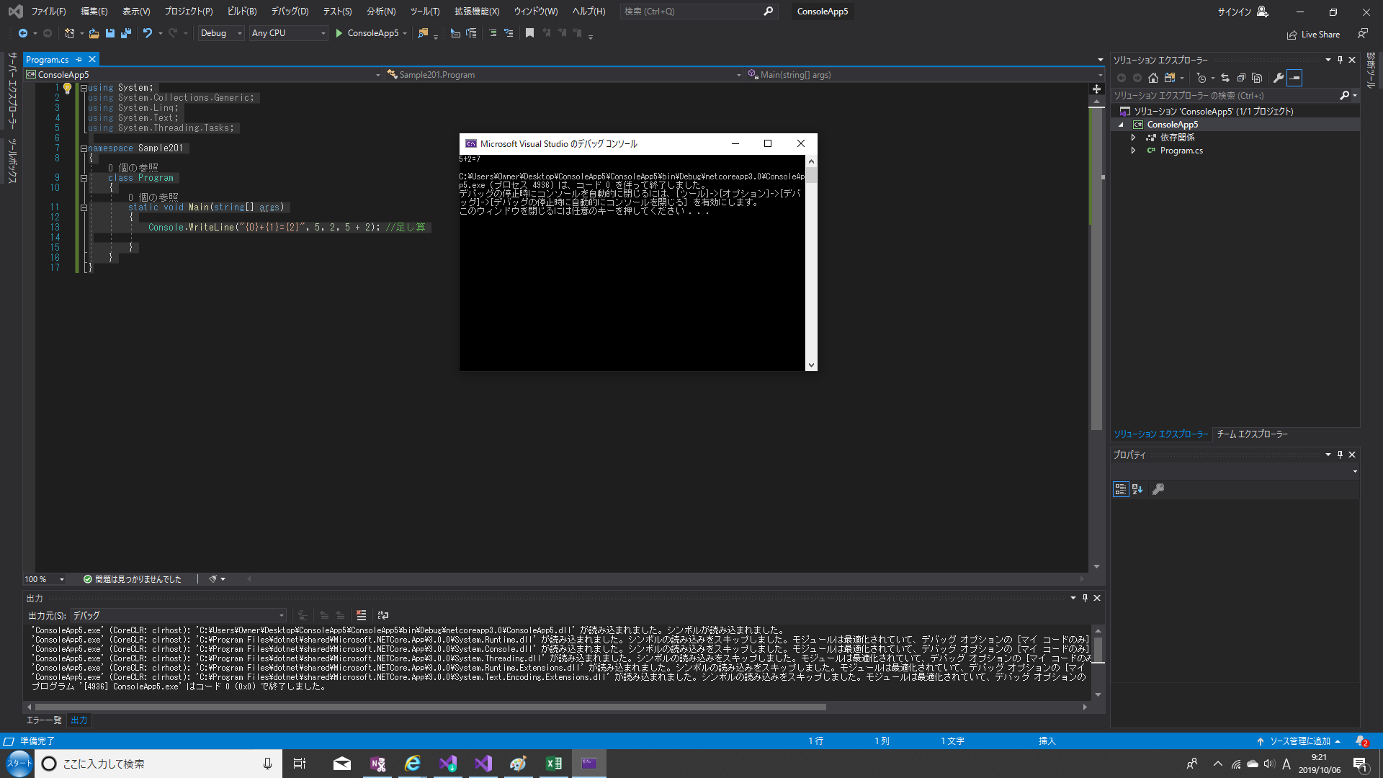Image resolution: width=1383 pixels, height=778 pixels.
Task: Expand 依存関係 node in Solution Explorer
Action: click(x=1133, y=138)
